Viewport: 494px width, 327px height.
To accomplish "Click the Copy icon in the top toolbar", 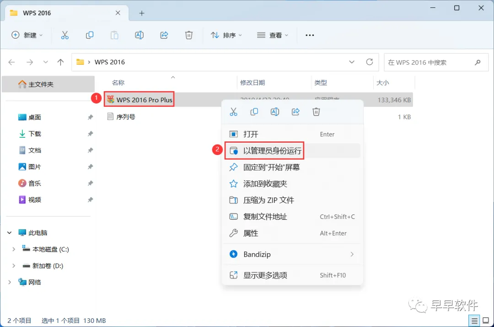I will (x=90, y=35).
